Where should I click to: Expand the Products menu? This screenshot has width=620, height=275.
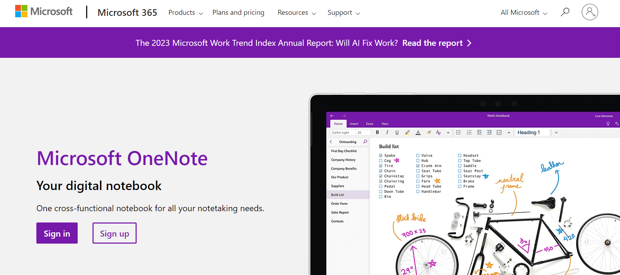[186, 13]
